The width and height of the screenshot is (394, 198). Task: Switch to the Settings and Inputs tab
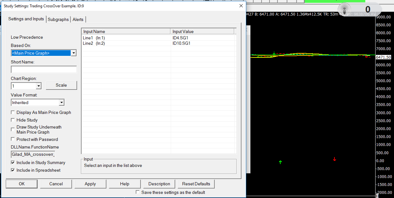tap(26, 19)
